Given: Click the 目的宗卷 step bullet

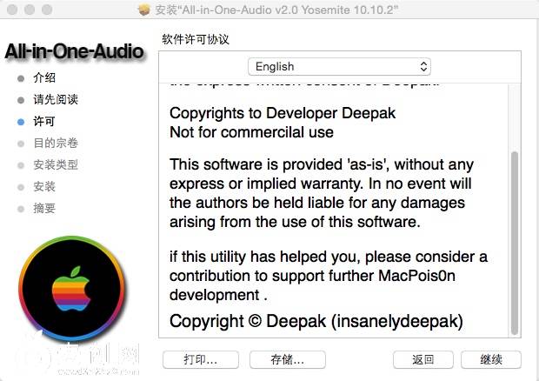Looking at the screenshot, I should click(21, 144).
